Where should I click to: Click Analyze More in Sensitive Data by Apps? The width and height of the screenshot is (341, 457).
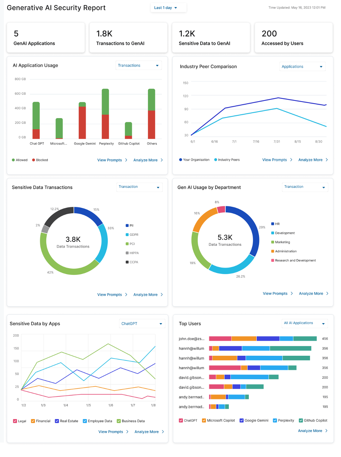tap(149, 432)
